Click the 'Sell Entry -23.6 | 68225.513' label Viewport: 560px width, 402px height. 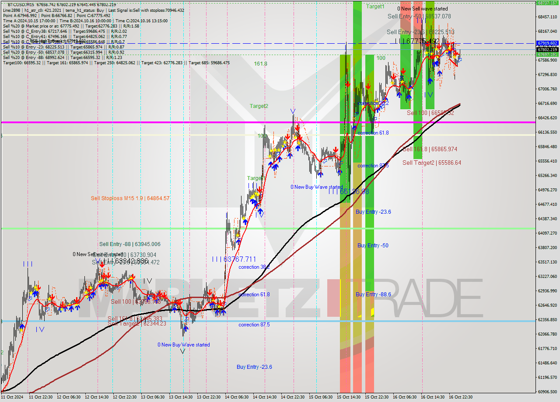420,32
